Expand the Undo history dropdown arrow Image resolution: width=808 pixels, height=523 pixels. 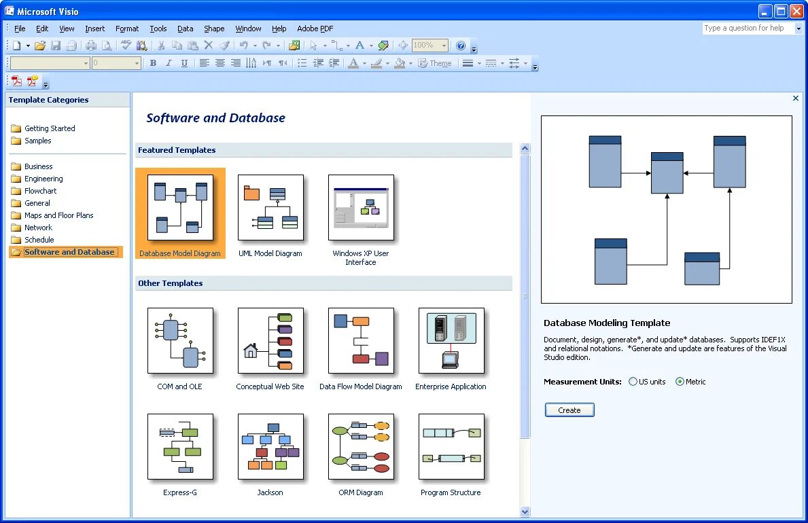(x=255, y=46)
